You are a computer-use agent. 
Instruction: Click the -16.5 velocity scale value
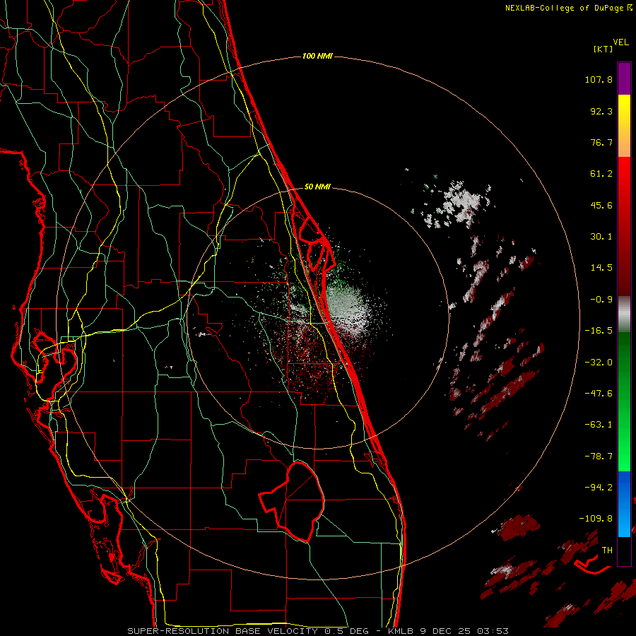[599, 331]
